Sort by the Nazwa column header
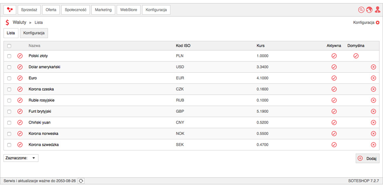 click(34, 45)
